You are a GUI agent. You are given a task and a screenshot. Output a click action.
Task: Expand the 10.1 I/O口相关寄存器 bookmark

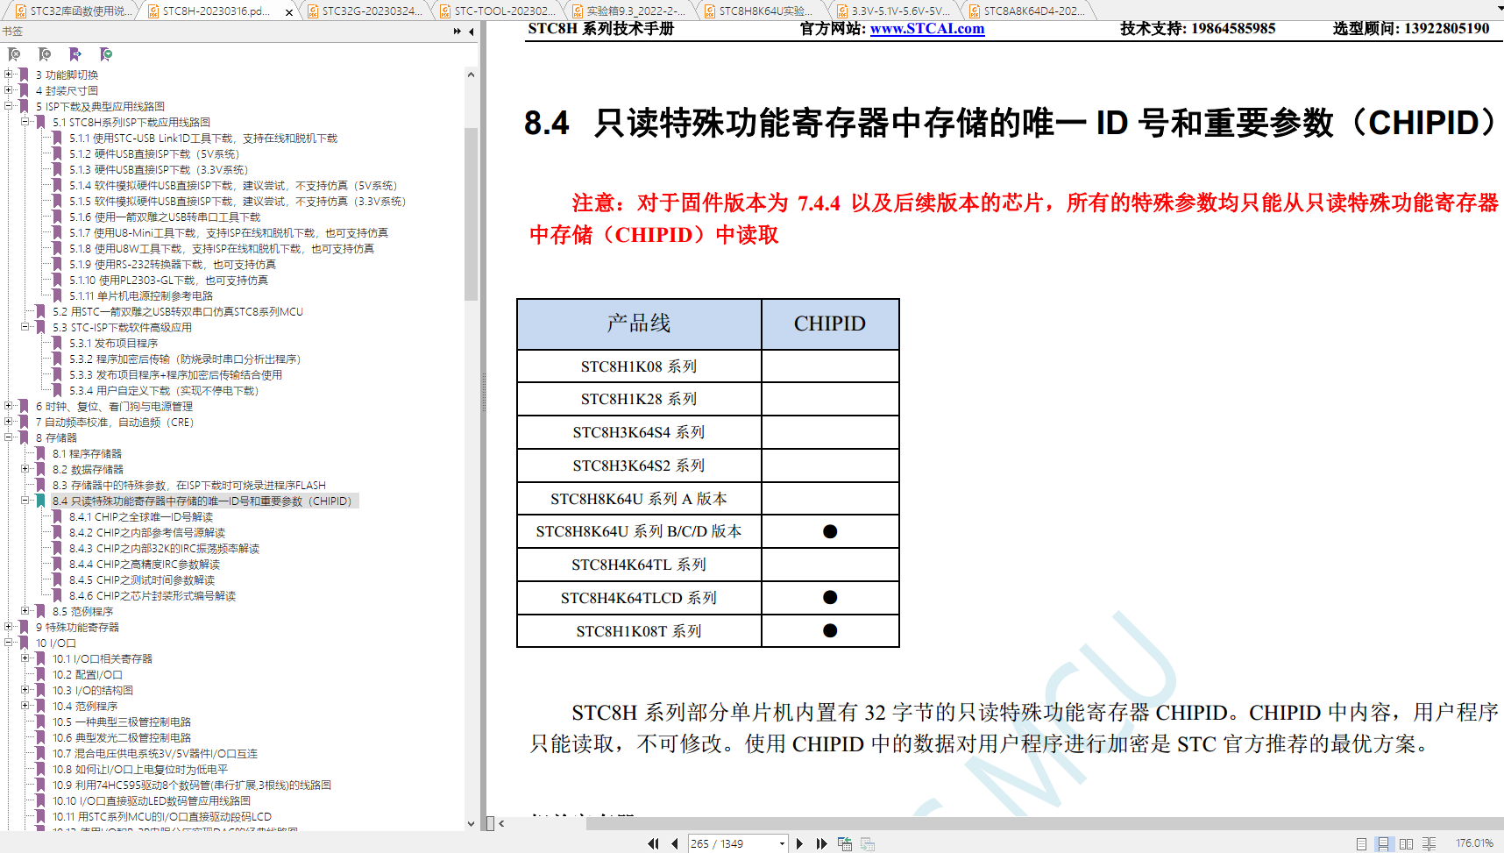coord(25,658)
